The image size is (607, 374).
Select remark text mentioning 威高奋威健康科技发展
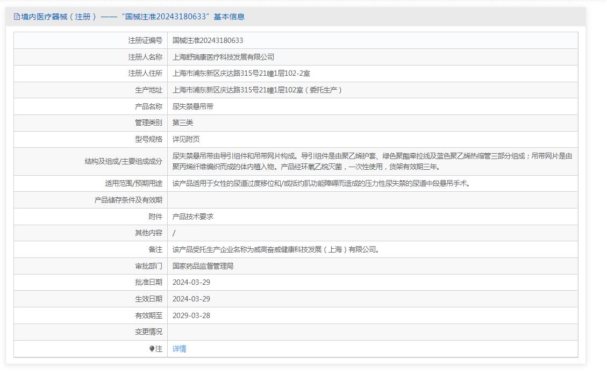(x=276, y=249)
